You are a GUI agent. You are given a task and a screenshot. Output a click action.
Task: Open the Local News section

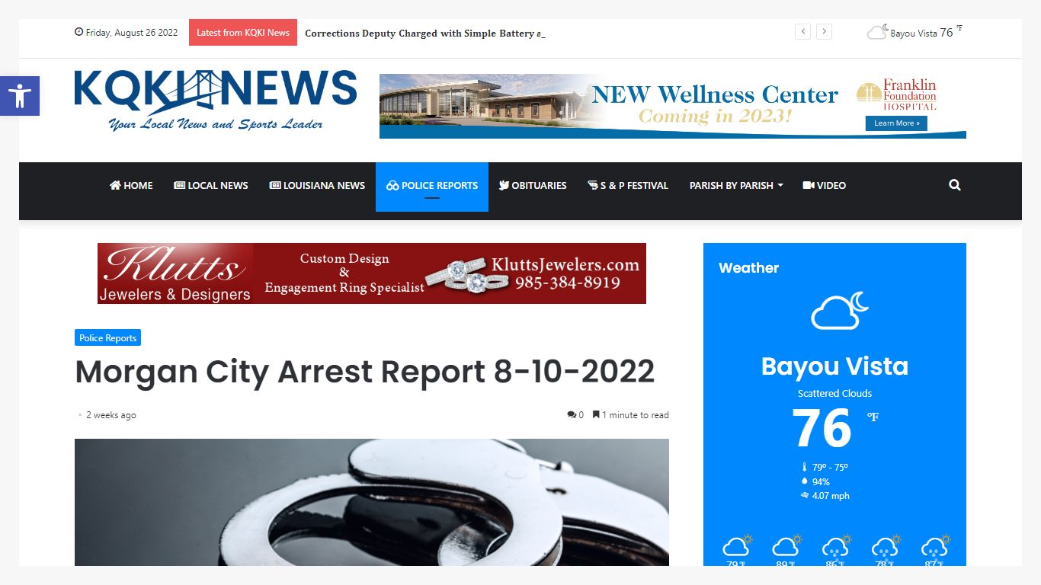[211, 185]
